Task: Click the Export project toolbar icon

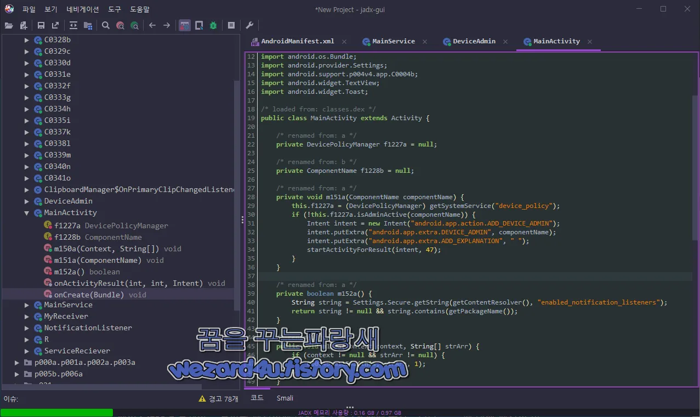Action: point(55,25)
